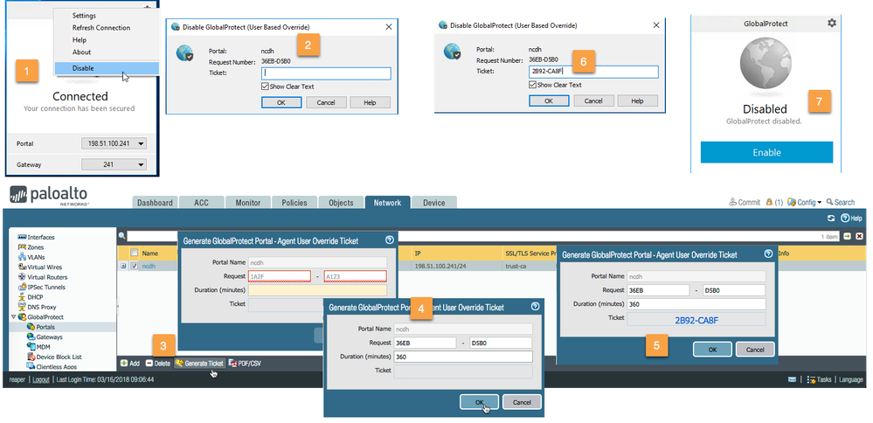Screen dimensions: 873x423
Task: Click OK in the ticket dialog showing 2B92-CA8F
Action: 713,350
